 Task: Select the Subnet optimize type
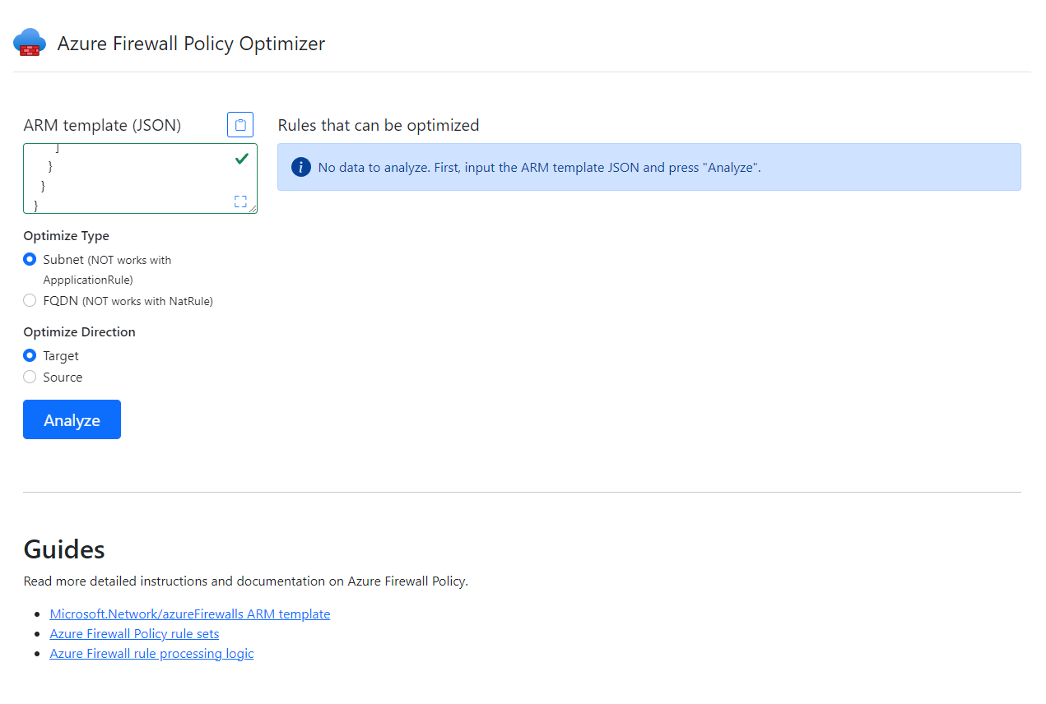click(x=30, y=259)
